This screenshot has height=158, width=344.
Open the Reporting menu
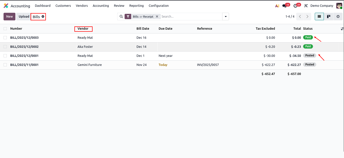coord(136,6)
